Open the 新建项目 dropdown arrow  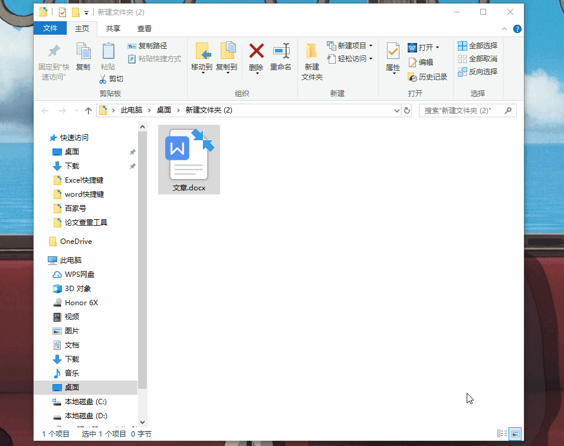pos(371,45)
